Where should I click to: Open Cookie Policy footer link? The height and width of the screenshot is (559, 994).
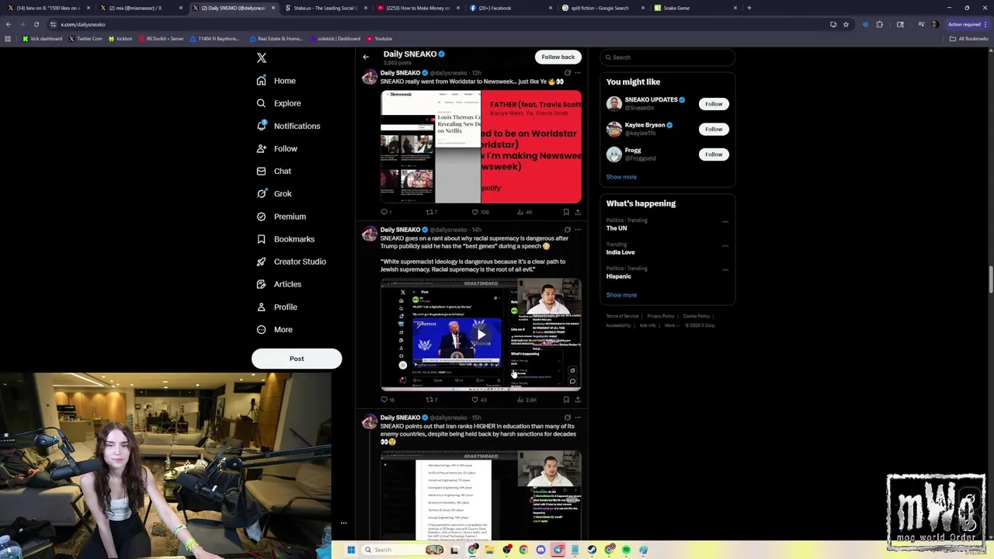point(696,316)
